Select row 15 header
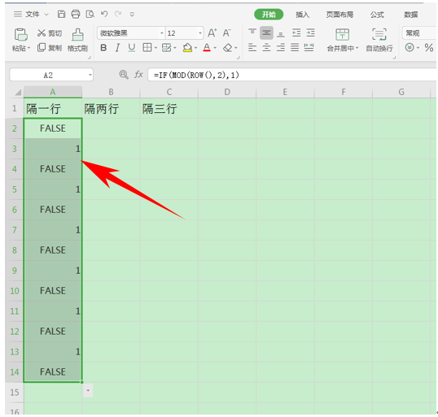Viewport: 438px width, 417px height. point(14,393)
